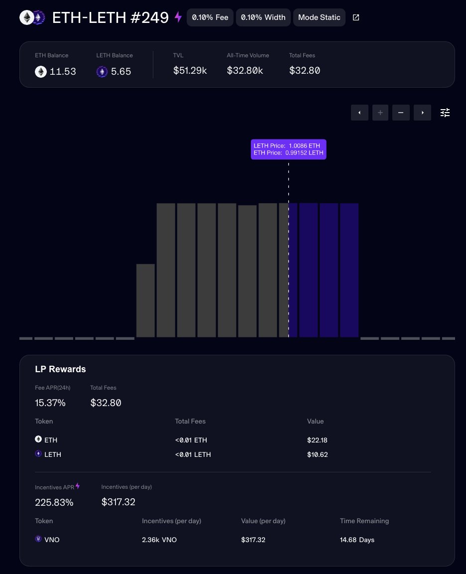Click the 0.10% Width badge
466x574 pixels.
263,17
